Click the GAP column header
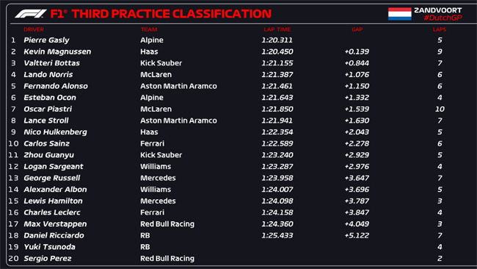 coord(357,29)
